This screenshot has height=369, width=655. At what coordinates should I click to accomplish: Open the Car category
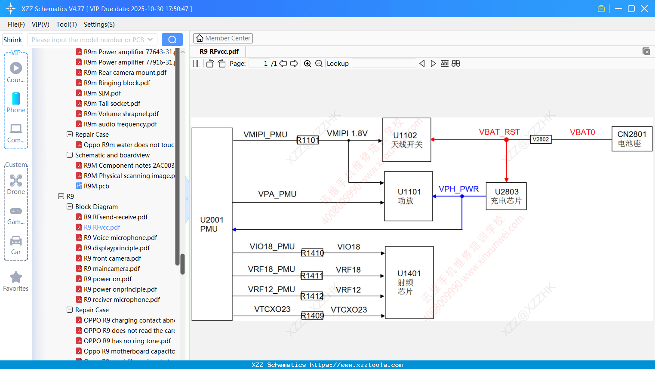pyautogui.click(x=16, y=244)
